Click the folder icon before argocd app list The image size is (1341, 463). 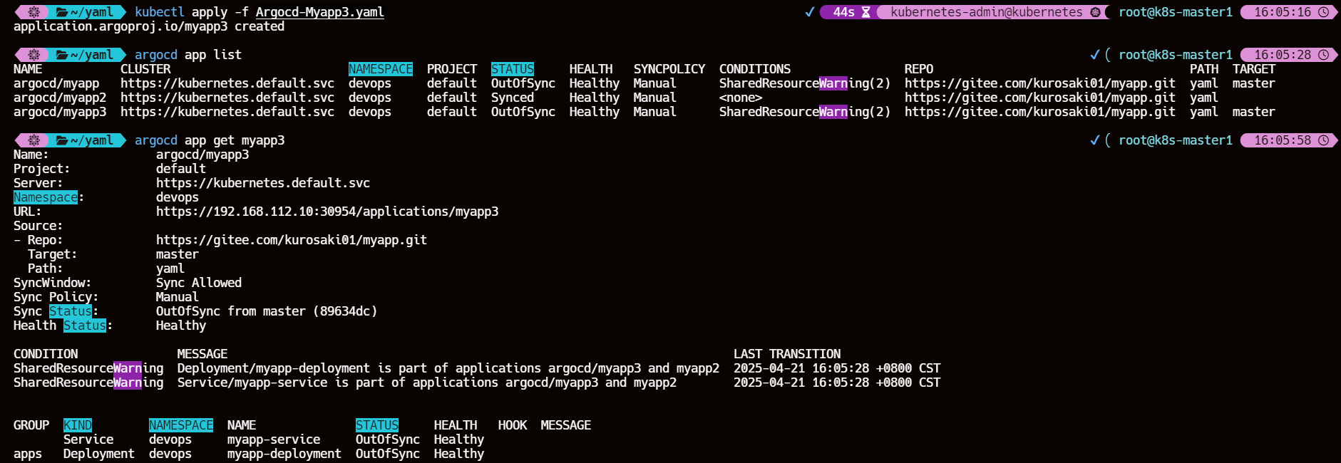coord(62,55)
